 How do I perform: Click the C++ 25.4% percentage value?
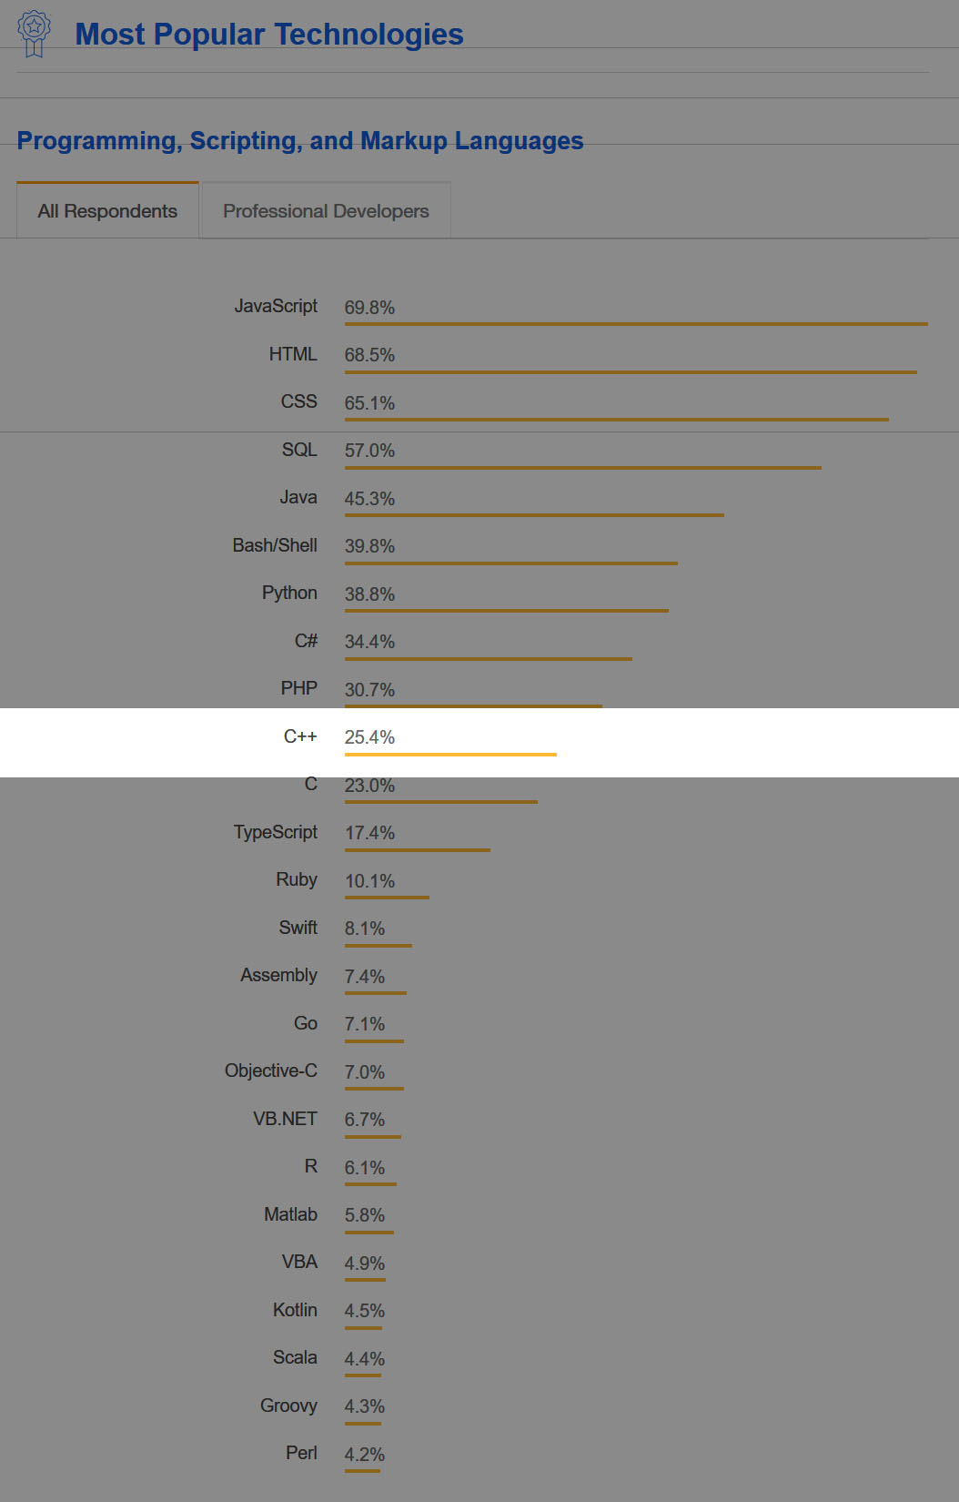pyautogui.click(x=369, y=737)
